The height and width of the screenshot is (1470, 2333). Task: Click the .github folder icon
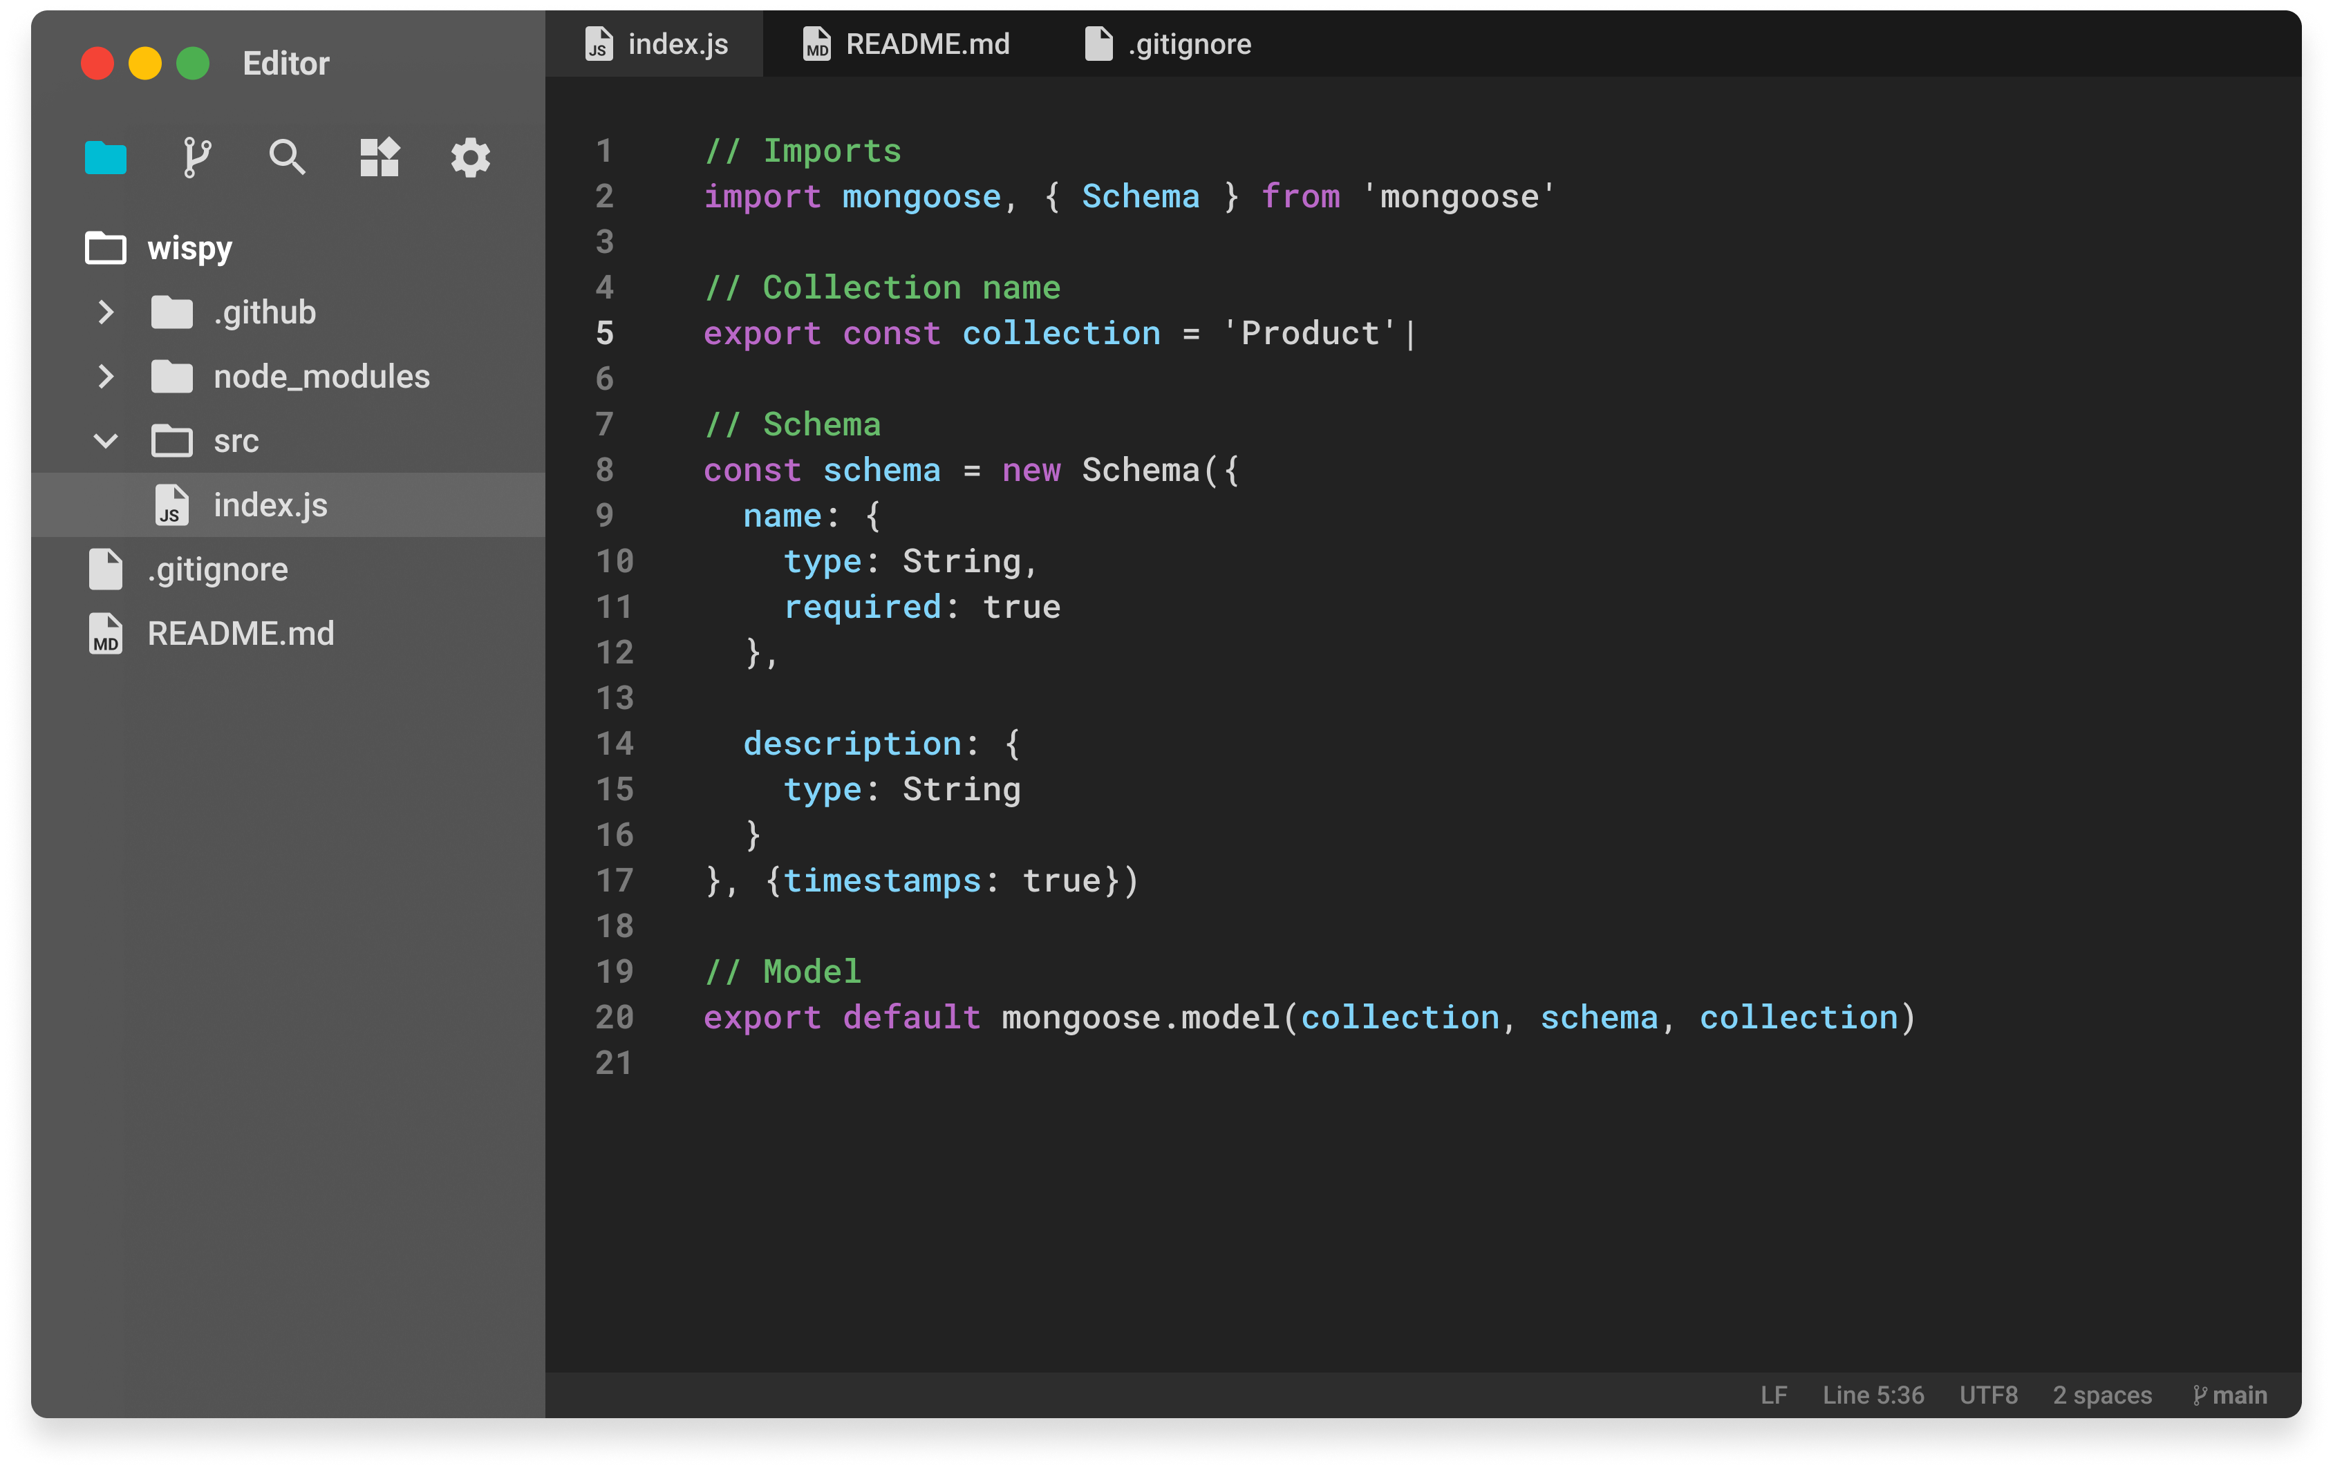(172, 312)
